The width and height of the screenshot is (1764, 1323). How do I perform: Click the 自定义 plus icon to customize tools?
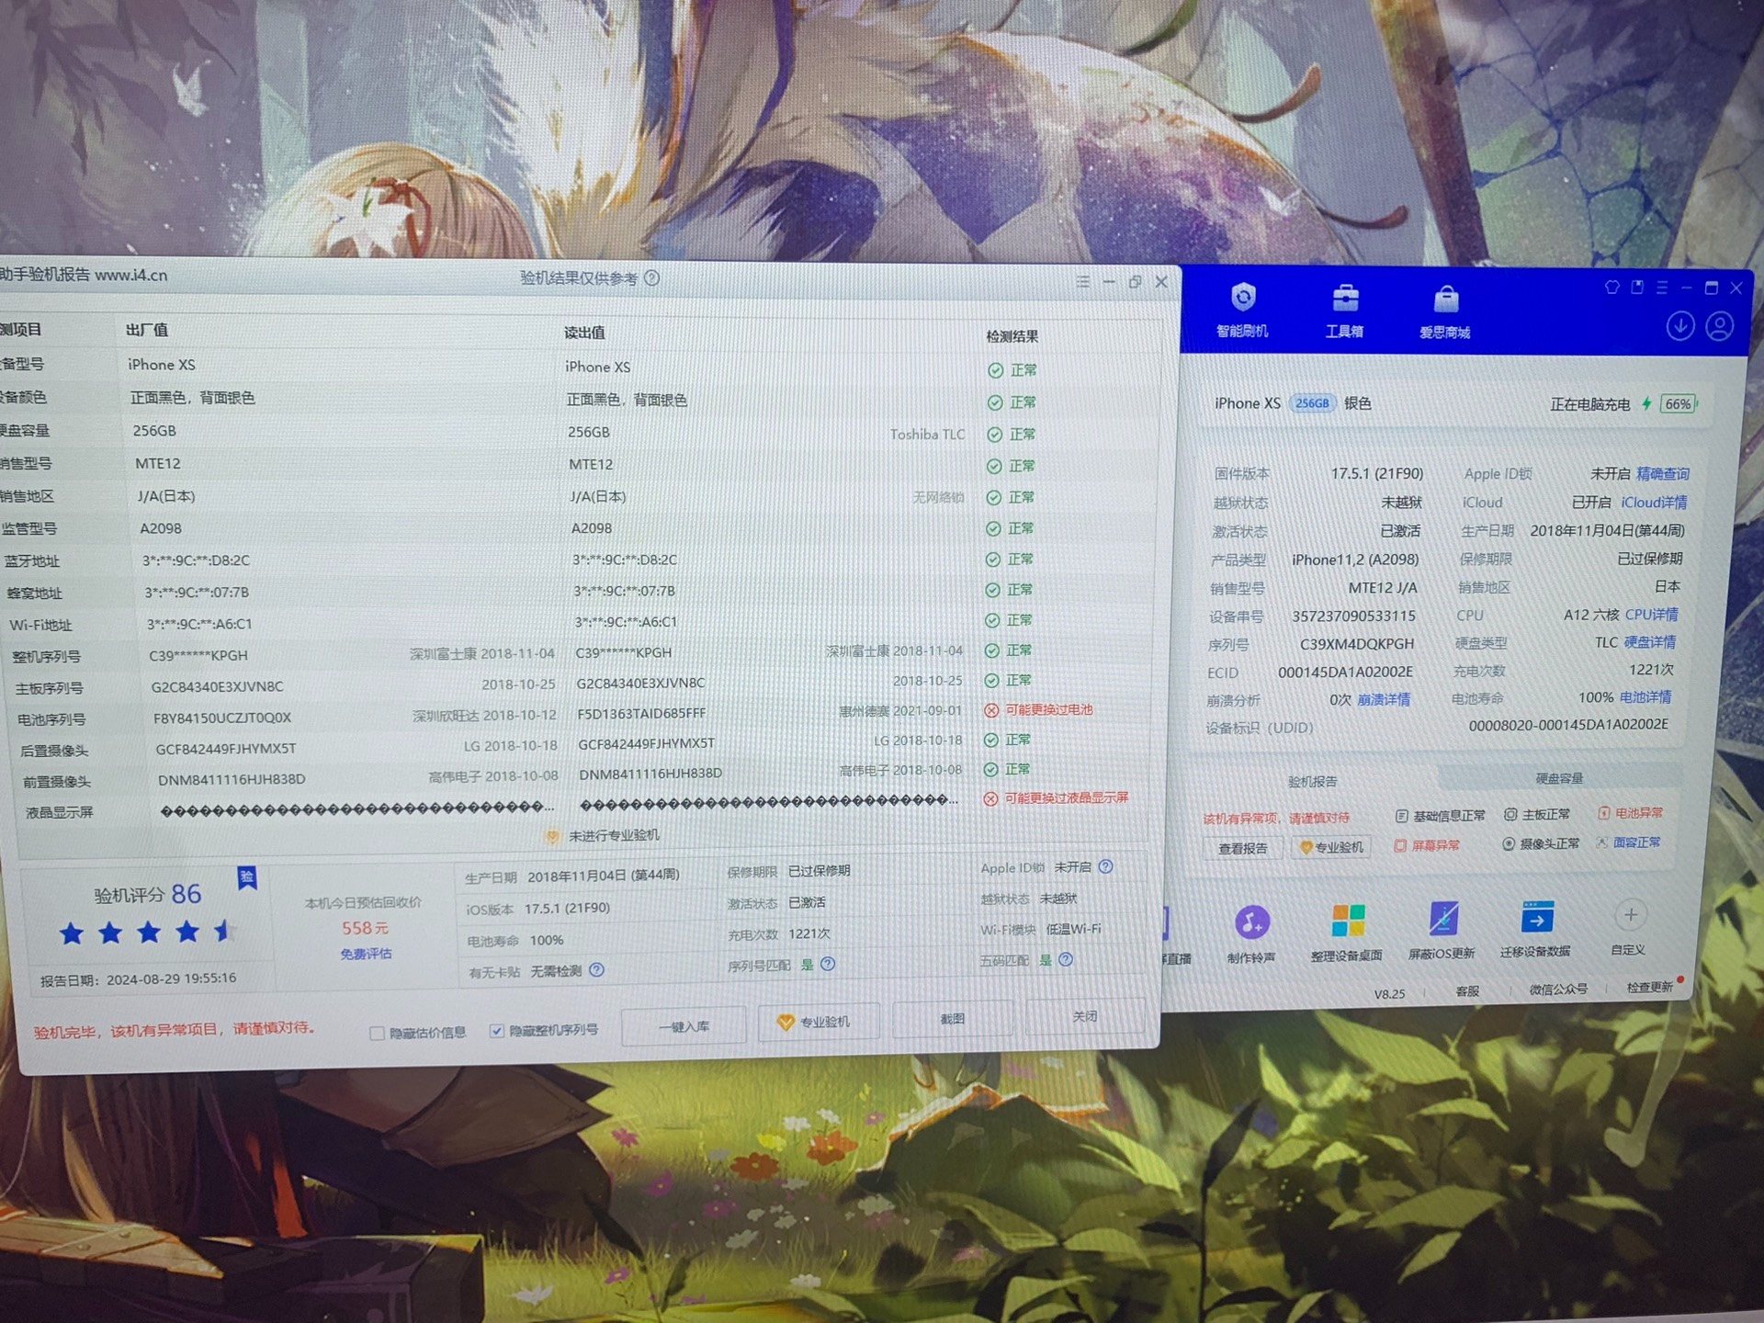(1630, 915)
